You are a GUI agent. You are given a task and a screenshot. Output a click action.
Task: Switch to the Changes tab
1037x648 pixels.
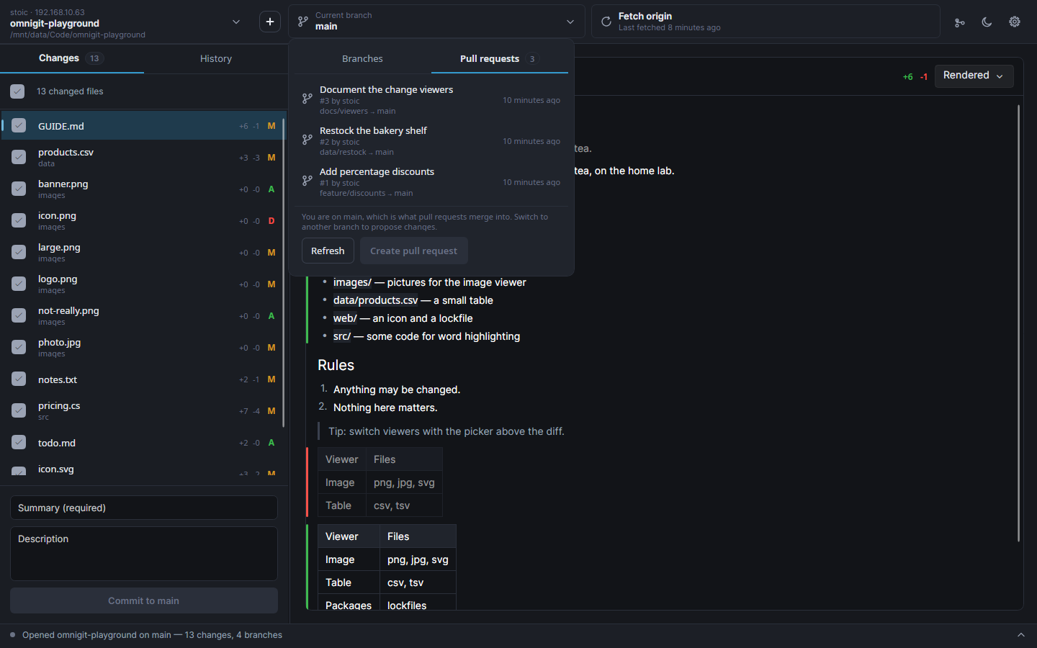[71, 58]
